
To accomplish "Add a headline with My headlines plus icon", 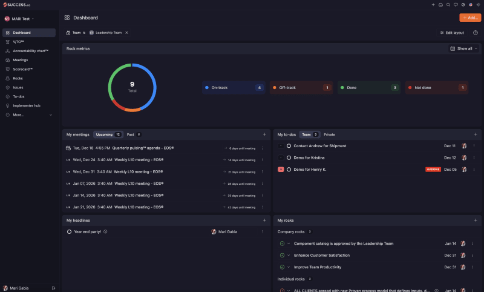I will coord(264,220).
